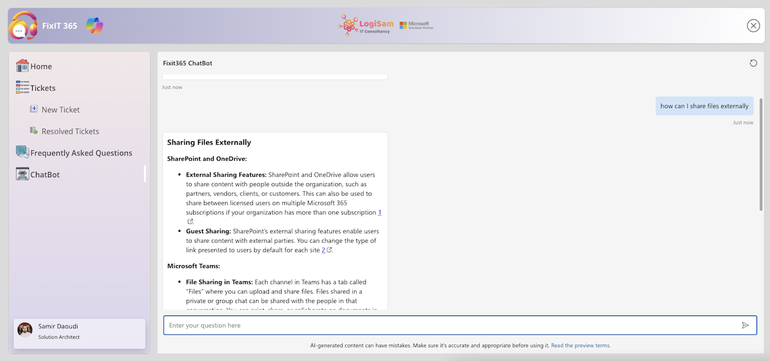The height and width of the screenshot is (361, 770).
Task: Click the Home house icon
Action: 22,66
